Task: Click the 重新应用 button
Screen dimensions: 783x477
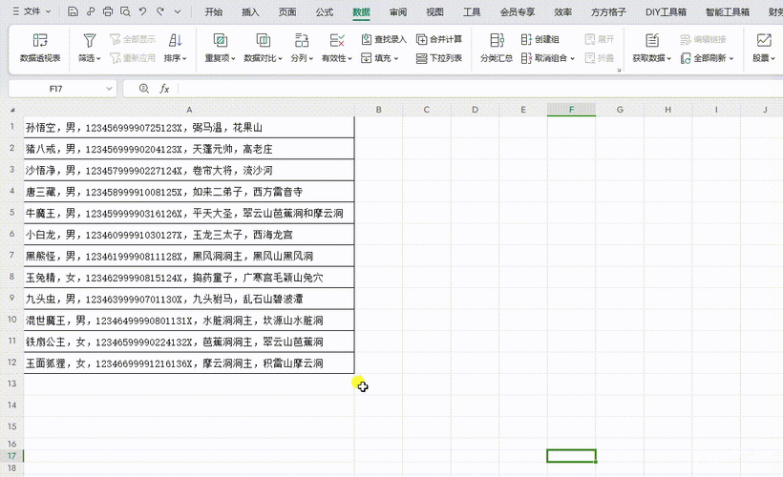Action: tap(133, 58)
